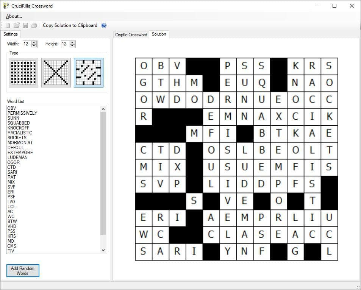Screen dimensions: 361x290
Task: Click the word list scroll down arrow
Action: pyautogui.click(x=103, y=250)
